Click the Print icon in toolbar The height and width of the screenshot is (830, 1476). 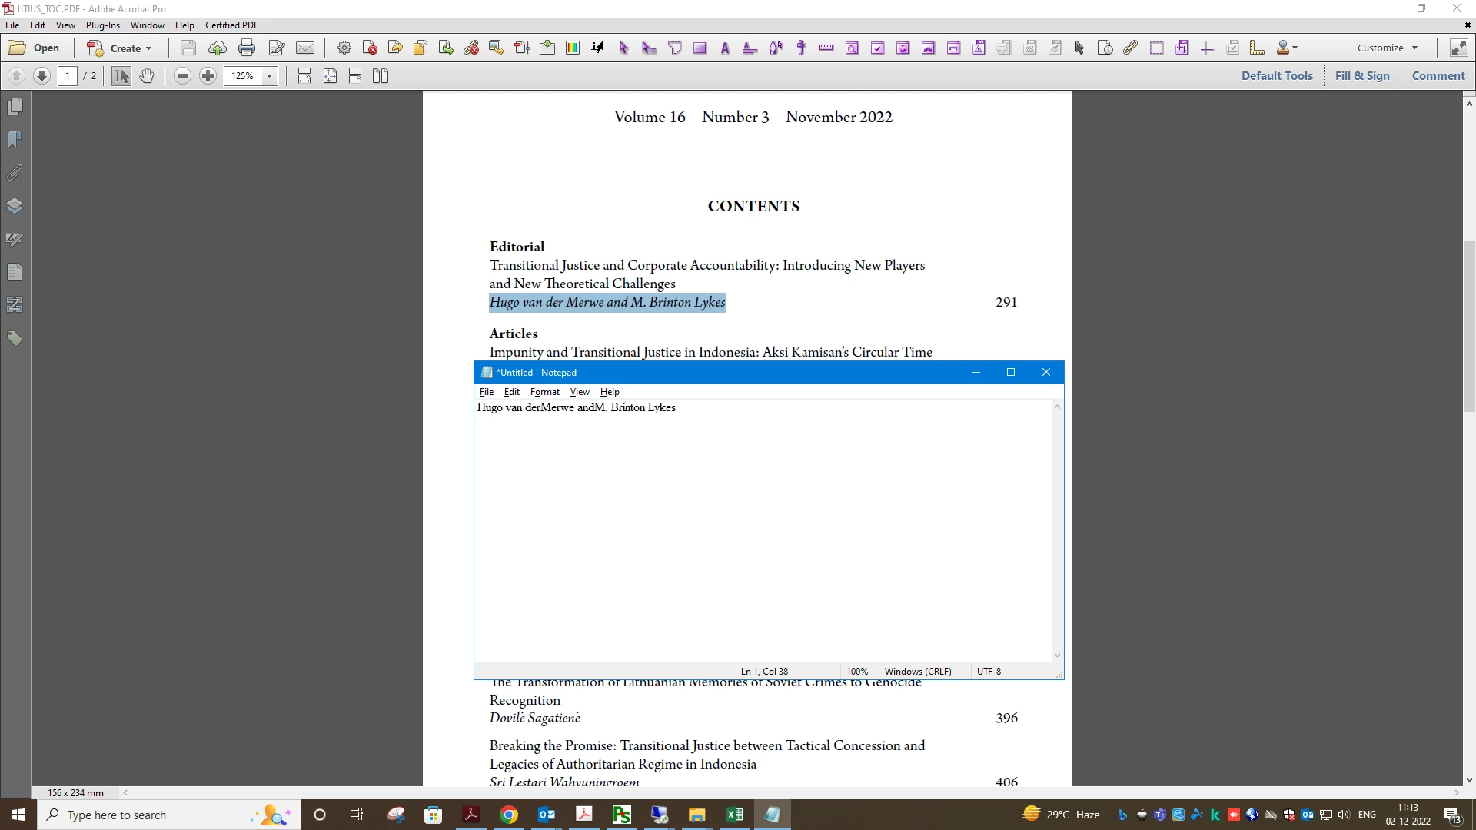(x=246, y=48)
